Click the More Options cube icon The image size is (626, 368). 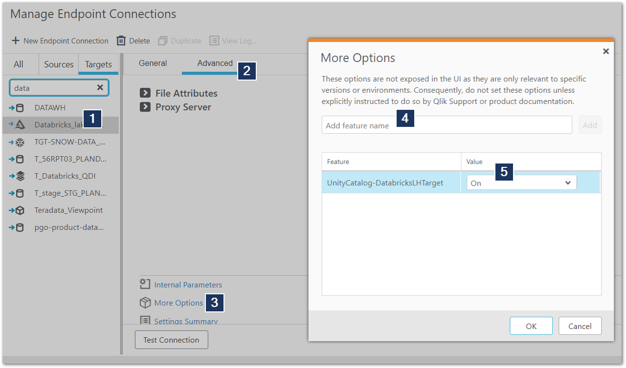click(x=145, y=303)
